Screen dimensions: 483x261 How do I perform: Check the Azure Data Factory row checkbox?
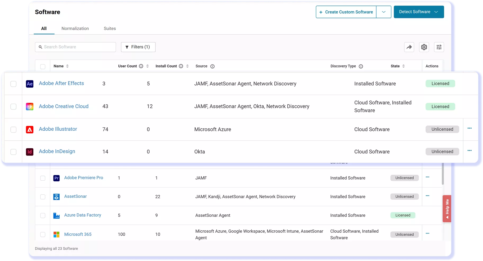point(43,216)
